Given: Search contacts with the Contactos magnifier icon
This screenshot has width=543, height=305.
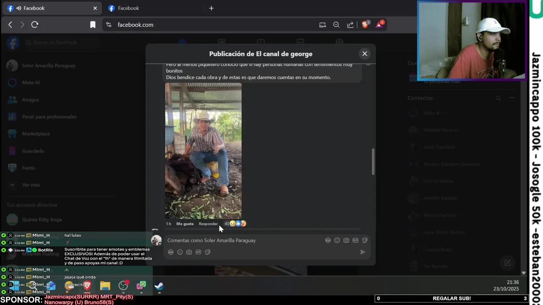Looking at the screenshot, I should coord(498,98).
